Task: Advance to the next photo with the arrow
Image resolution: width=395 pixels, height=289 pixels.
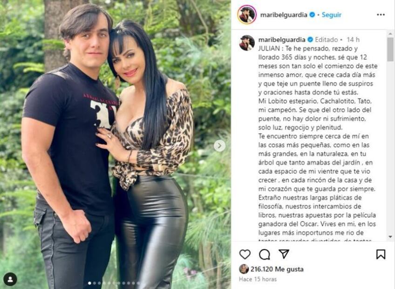Action: point(220,146)
